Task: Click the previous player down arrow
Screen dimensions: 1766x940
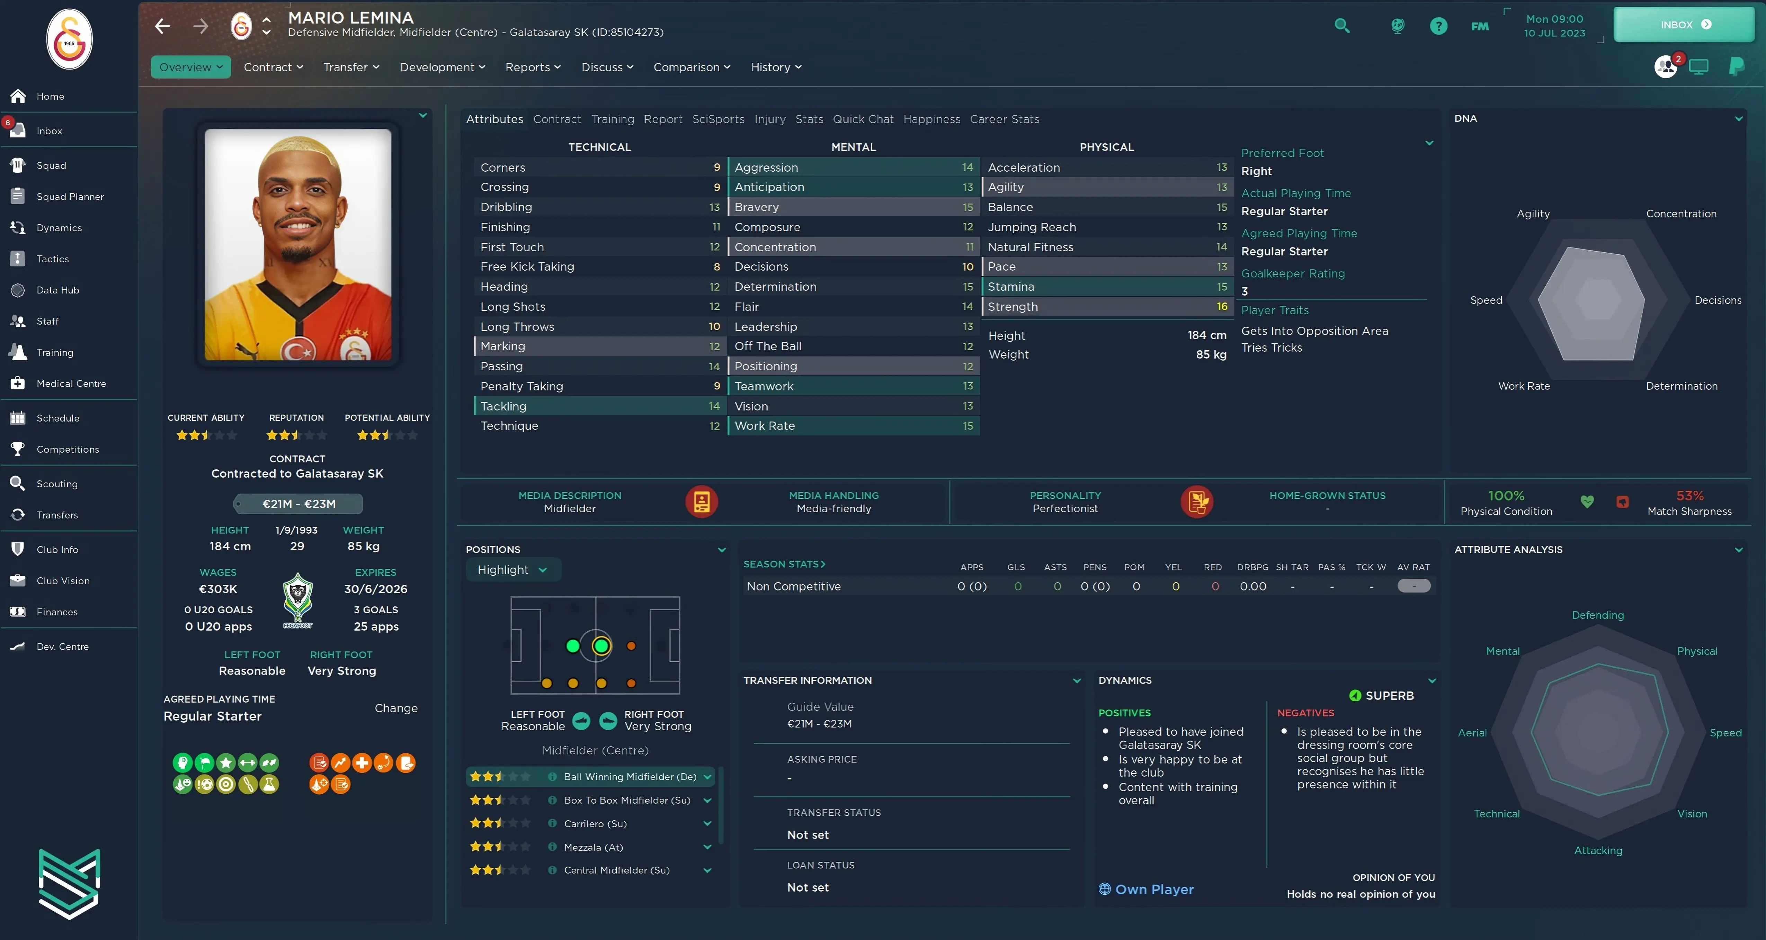Action: [x=267, y=32]
